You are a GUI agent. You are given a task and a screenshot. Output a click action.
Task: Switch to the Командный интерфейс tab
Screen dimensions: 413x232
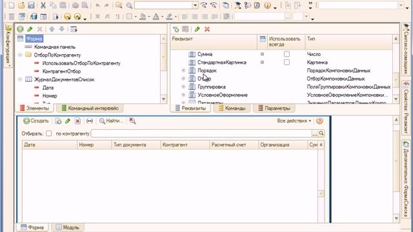tap(90, 108)
